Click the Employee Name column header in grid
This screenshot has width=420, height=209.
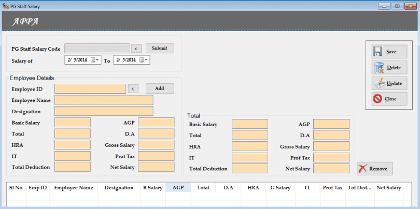coord(74,188)
